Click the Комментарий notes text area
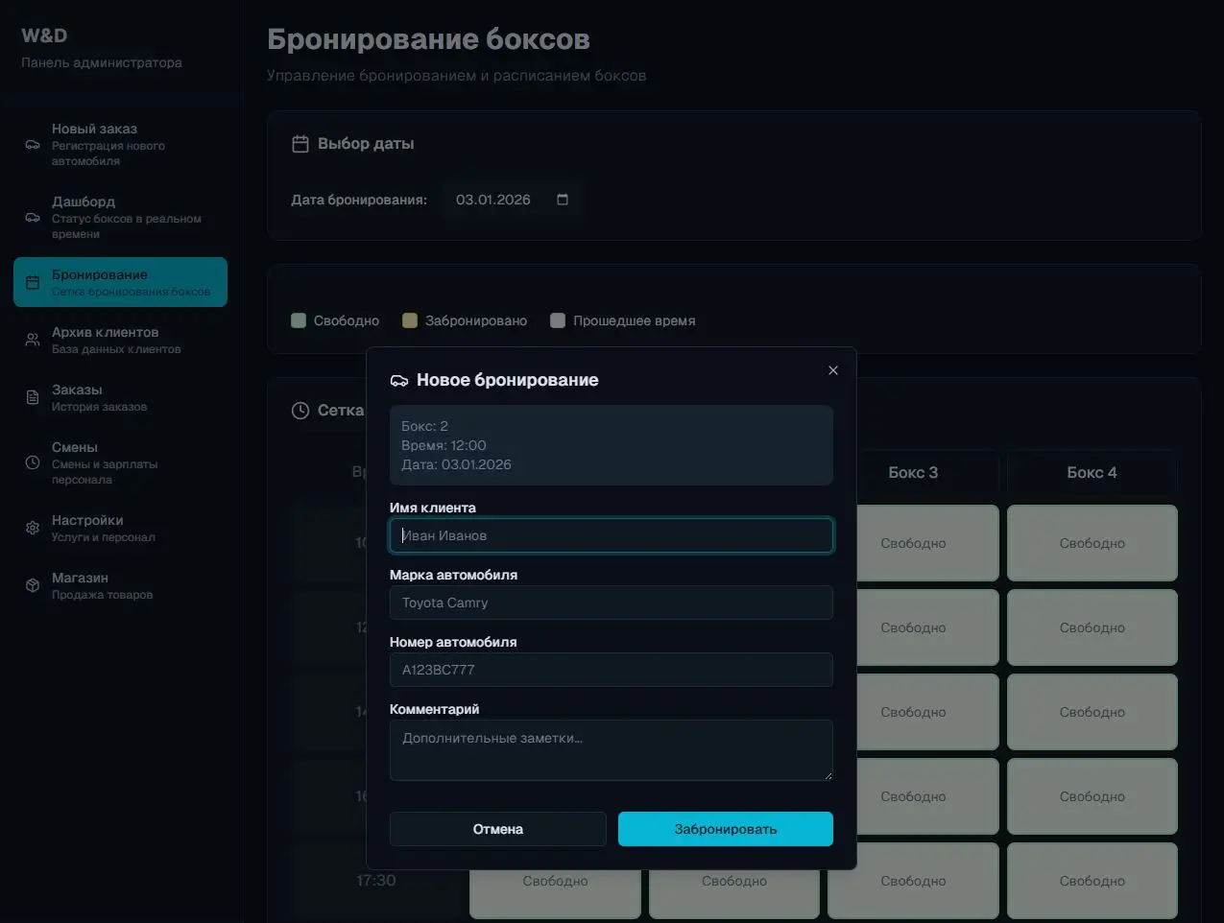This screenshot has width=1224, height=923. click(x=612, y=749)
